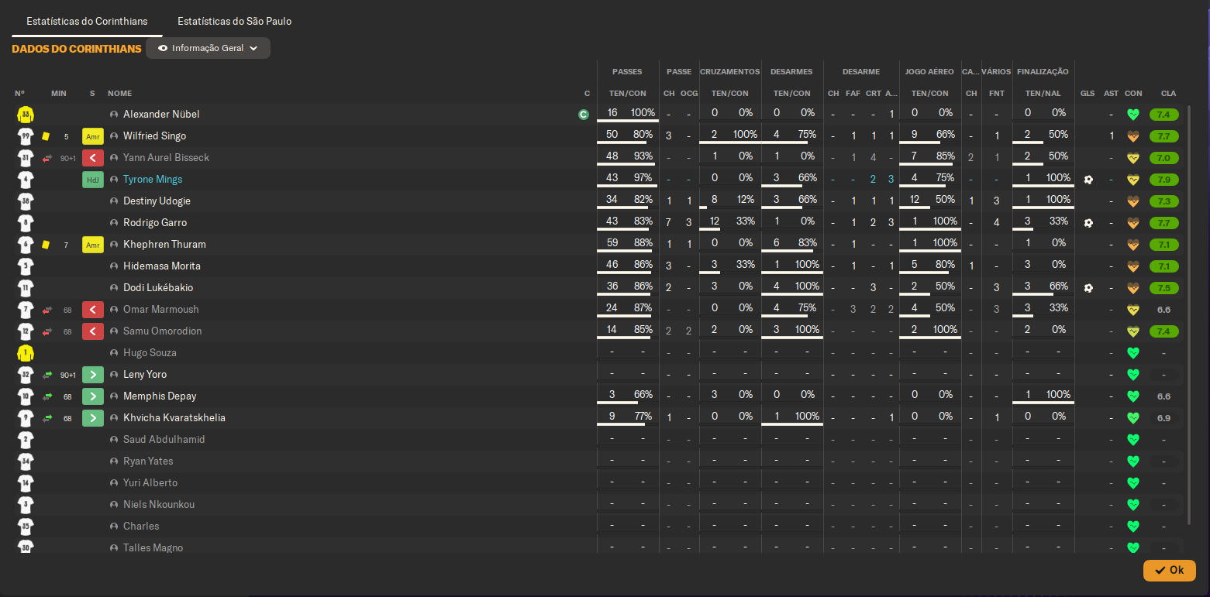Click the CRUZAMENTOS column group header
Screen dimensions: 1210x597
(x=729, y=72)
